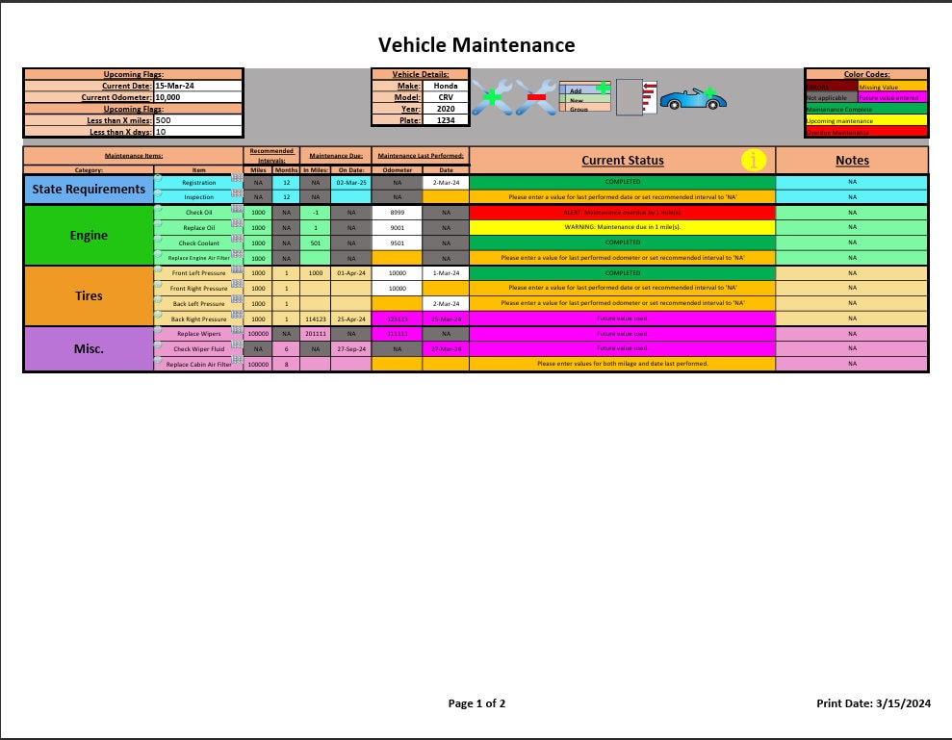Select the Engine category header

(x=89, y=235)
